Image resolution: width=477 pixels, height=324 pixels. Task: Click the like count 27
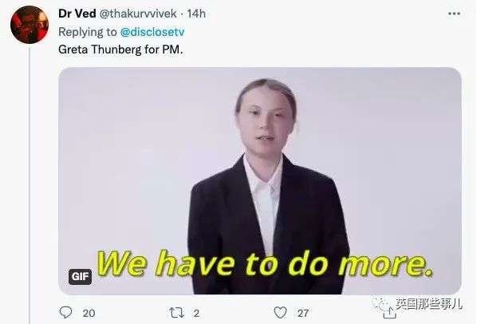303,313
